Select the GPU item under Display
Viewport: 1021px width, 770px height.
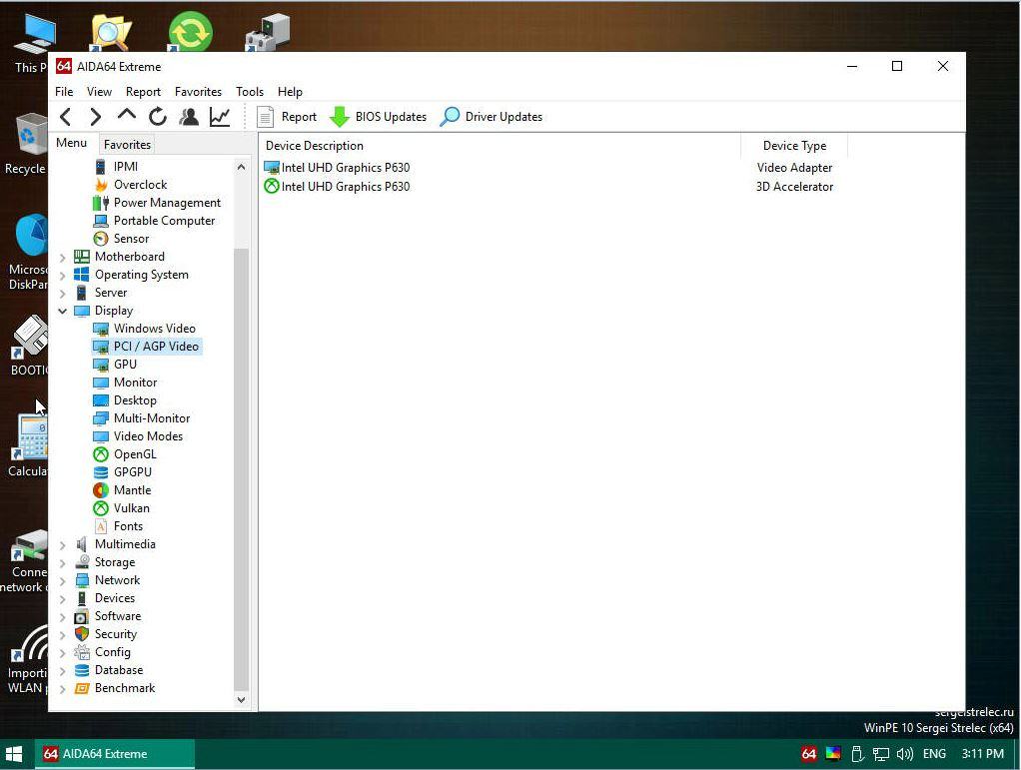[x=125, y=365]
